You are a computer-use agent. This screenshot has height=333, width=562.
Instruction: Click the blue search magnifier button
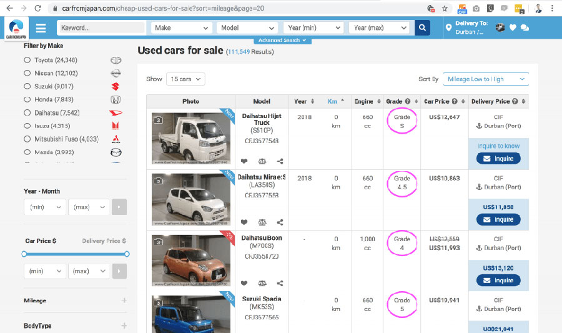click(x=423, y=27)
